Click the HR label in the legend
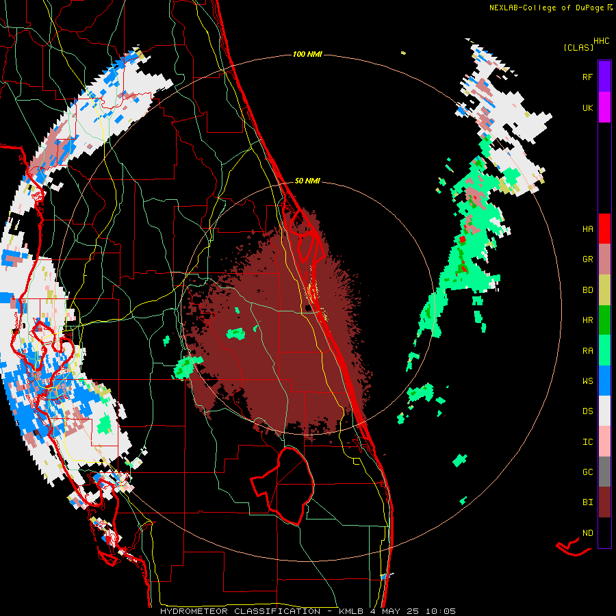The width and height of the screenshot is (616, 616). click(x=587, y=320)
